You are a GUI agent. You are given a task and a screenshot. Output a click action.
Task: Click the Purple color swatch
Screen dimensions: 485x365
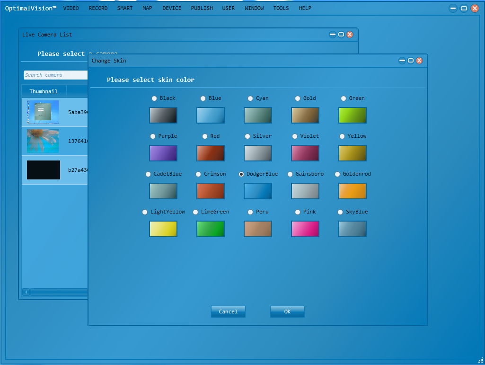(x=163, y=153)
